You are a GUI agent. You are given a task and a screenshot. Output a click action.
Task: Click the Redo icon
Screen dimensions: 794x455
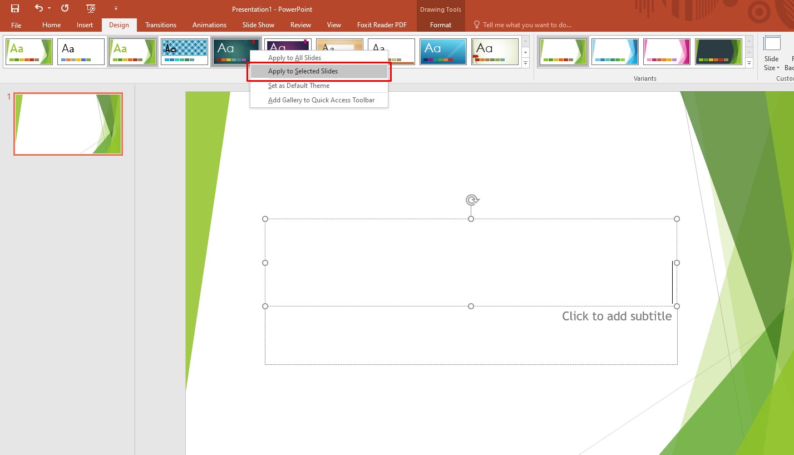coord(64,8)
